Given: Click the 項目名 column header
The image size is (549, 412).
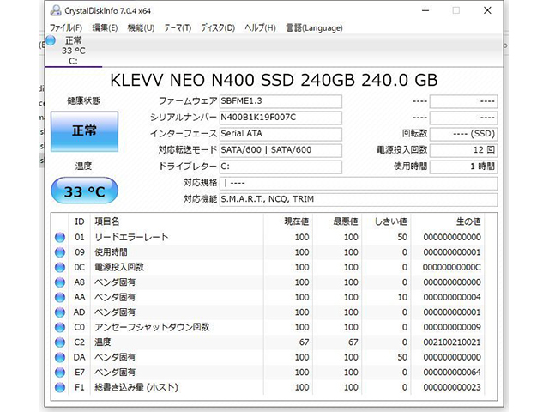Looking at the screenshot, I should (x=106, y=221).
